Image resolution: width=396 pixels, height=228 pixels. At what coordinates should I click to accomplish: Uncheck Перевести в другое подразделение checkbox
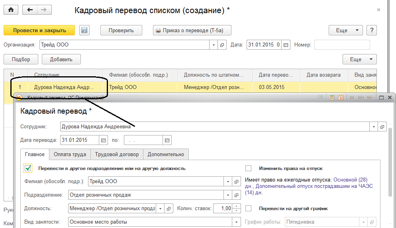pos(28,168)
